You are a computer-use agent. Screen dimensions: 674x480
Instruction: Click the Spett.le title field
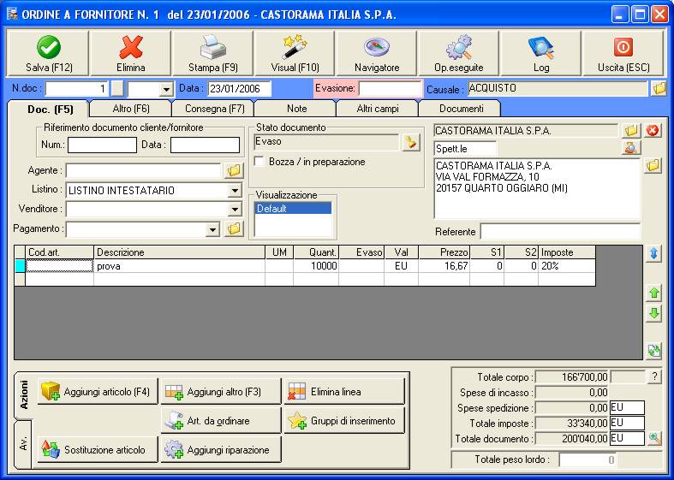[465, 149]
